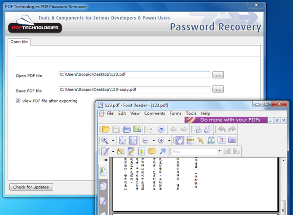The image size is (293, 215).
Task: Click the Foxit document icon in menu bar
Action: click(102, 113)
